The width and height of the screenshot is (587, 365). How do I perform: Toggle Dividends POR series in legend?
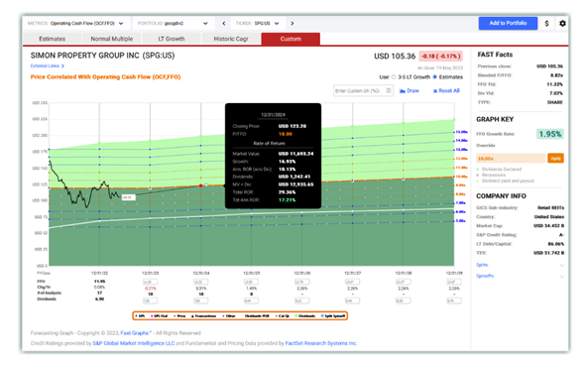(x=255, y=316)
